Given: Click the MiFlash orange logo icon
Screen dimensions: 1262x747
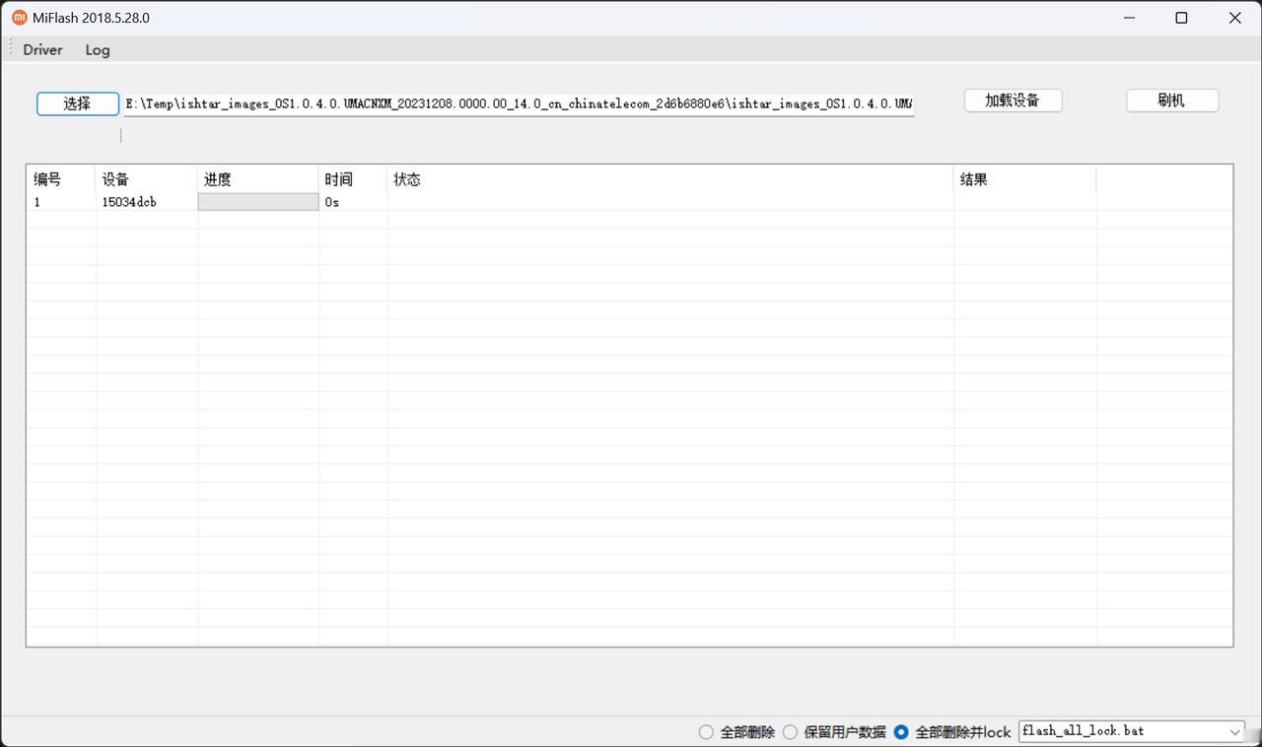Looking at the screenshot, I should pos(20,18).
